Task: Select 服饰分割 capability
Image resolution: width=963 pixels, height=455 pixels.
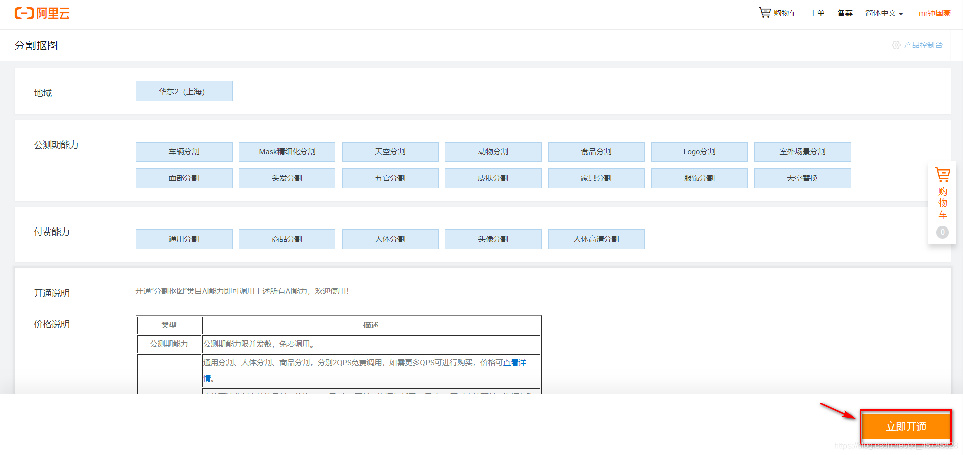Action: pyautogui.click(x=699, y=178)
